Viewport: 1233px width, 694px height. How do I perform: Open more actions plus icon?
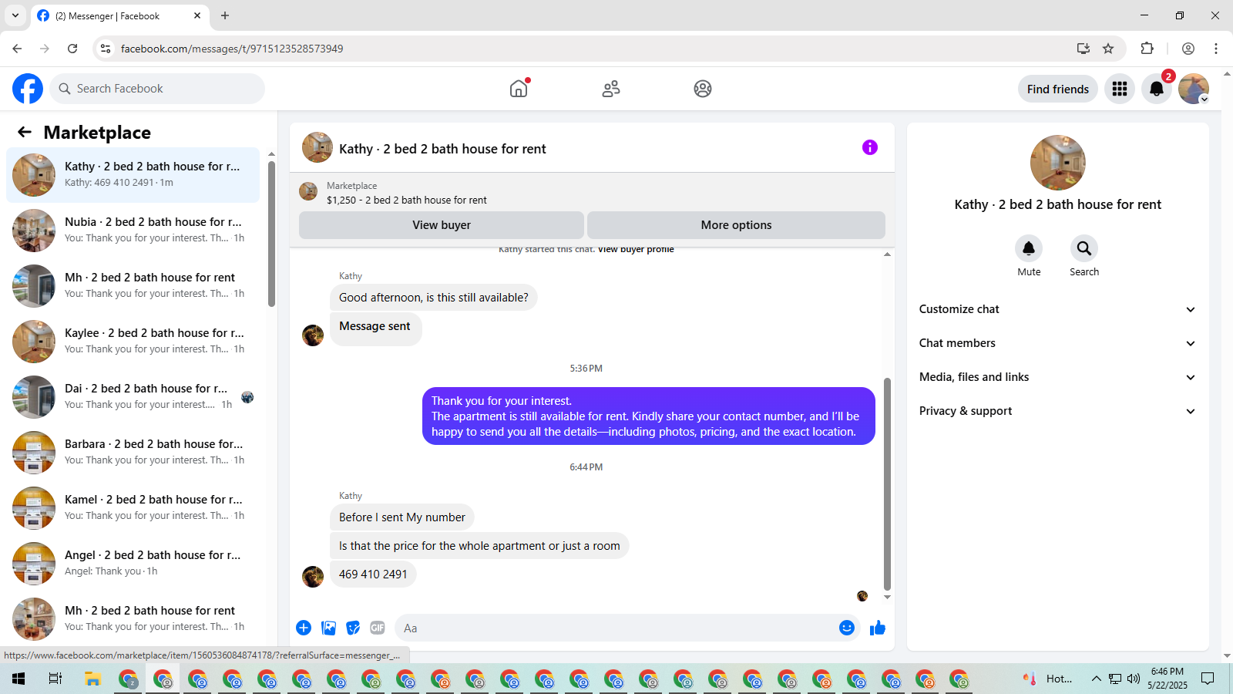304,628
